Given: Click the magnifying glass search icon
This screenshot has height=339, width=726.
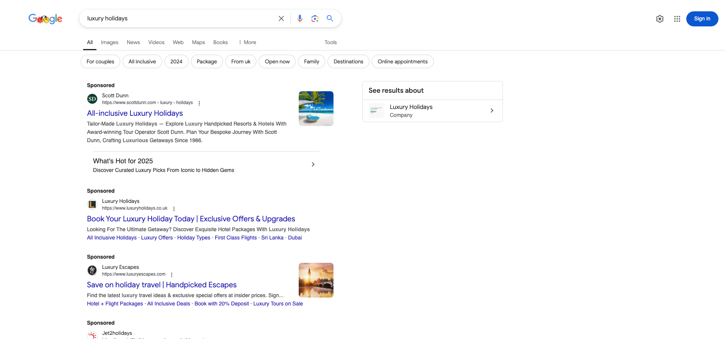Looking at the screenshot, I should (330, 18).
